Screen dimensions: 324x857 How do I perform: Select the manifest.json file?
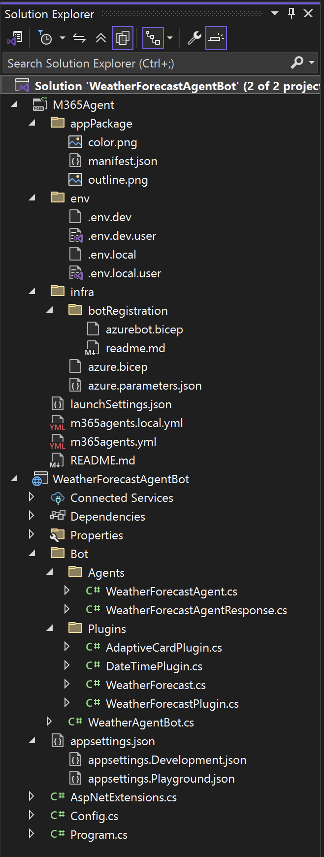pos(124,161)
